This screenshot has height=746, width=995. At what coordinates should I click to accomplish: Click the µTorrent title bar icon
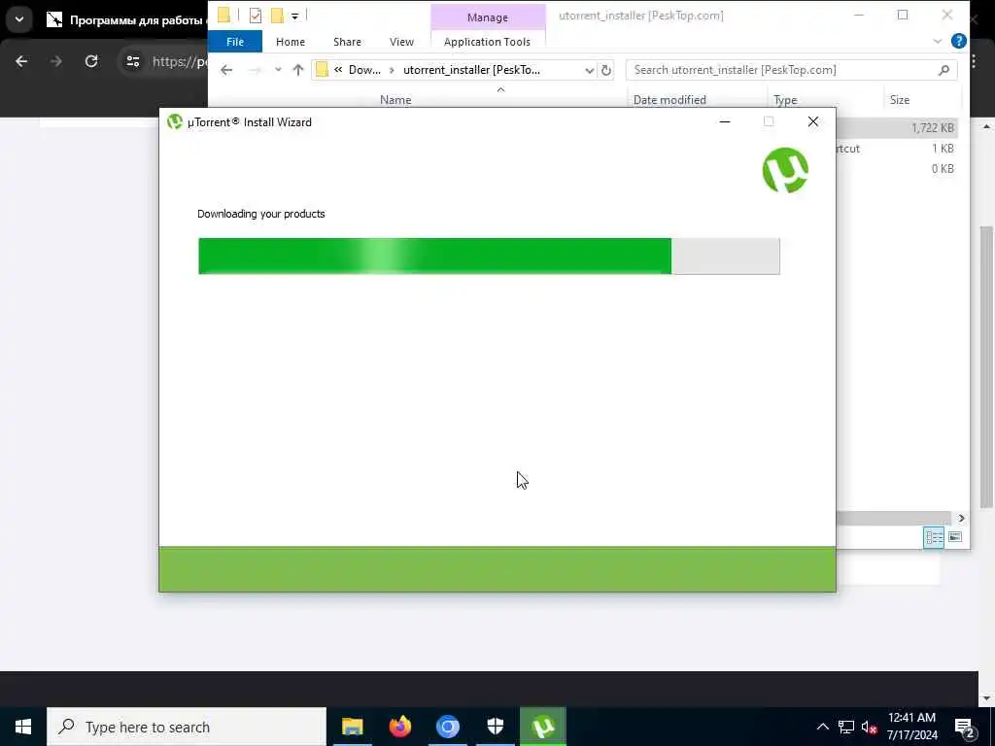[x=175, y=121]
